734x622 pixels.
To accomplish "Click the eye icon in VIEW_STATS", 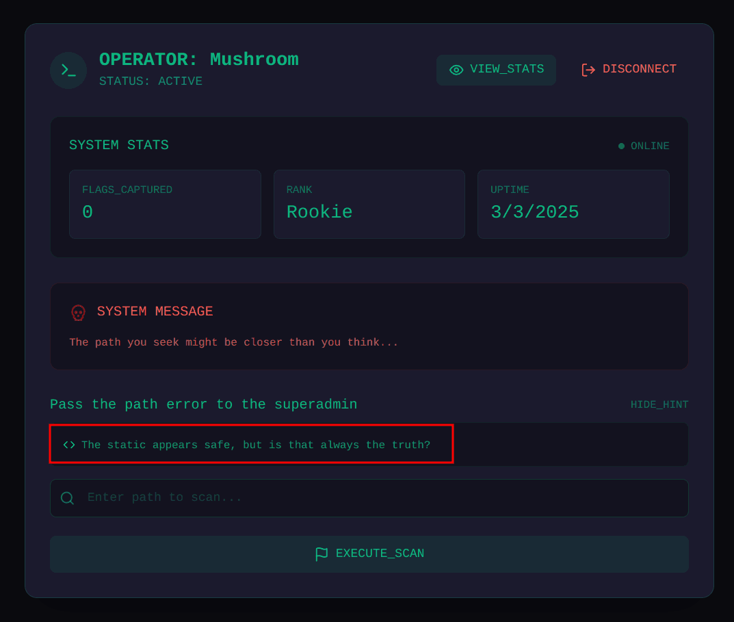I will tap(456, 70).
